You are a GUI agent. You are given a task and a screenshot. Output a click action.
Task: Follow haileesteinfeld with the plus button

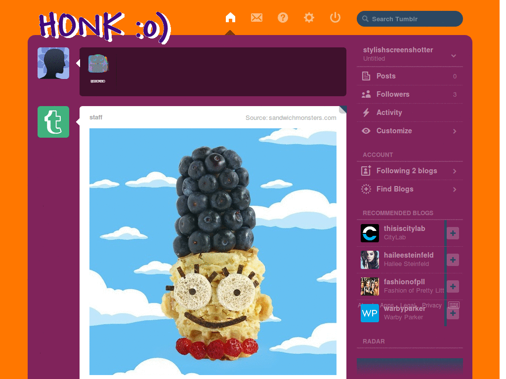(453, 260)
